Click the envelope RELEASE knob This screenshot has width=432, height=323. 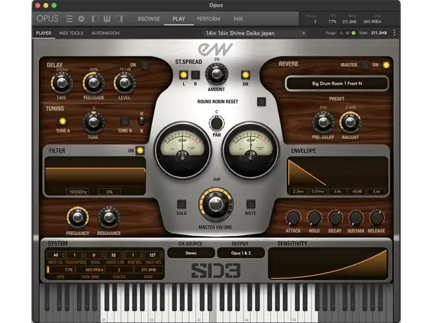click(x=376, y=218)
